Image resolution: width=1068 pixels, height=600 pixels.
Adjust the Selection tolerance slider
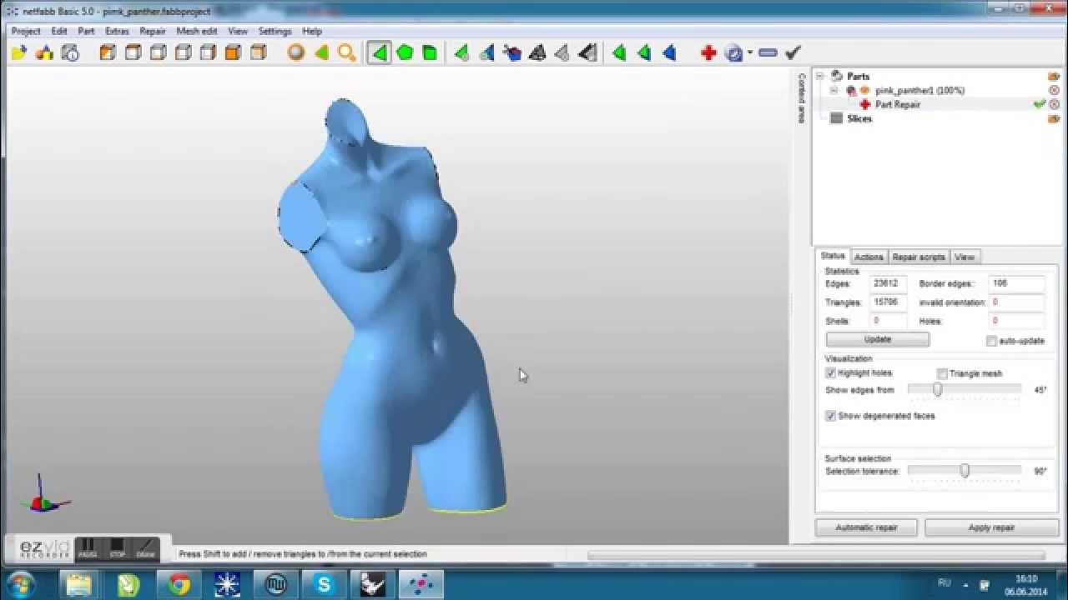pos(964,471)
